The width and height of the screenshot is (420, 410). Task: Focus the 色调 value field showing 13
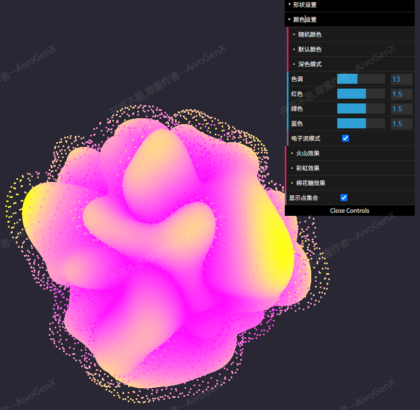tap(401, 79)
